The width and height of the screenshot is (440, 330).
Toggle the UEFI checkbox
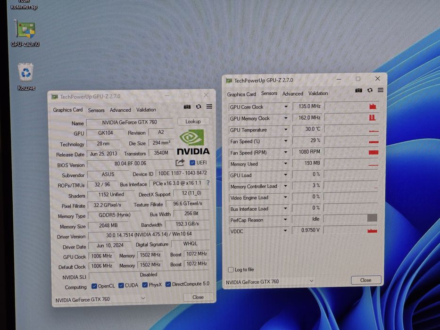[192, 163]
